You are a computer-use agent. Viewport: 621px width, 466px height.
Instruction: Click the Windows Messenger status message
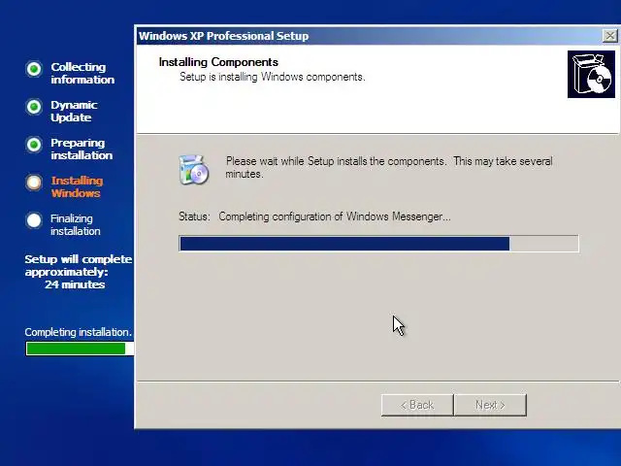(x=335, y=216)
